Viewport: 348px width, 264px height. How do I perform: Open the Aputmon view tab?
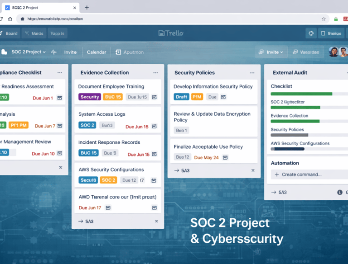coord(130,52)
